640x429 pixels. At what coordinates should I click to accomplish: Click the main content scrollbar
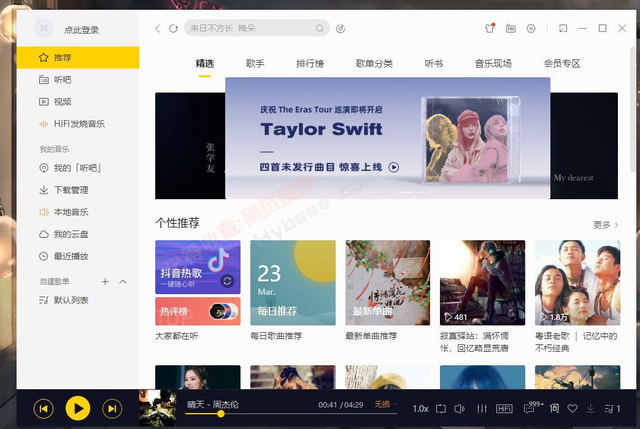pyautogui.click(x=632, y=110)
